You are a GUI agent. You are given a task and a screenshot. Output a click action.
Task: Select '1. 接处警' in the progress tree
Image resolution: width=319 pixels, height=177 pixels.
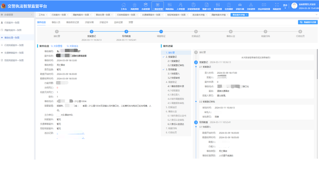pos(176,53)
